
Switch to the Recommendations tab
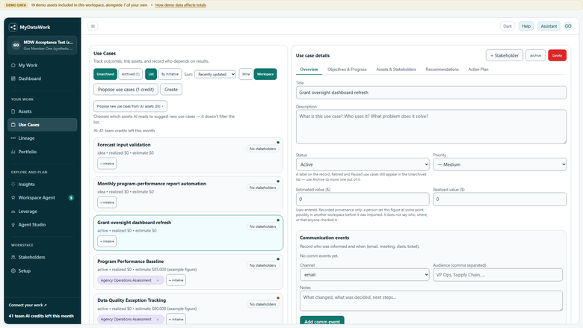442,69
